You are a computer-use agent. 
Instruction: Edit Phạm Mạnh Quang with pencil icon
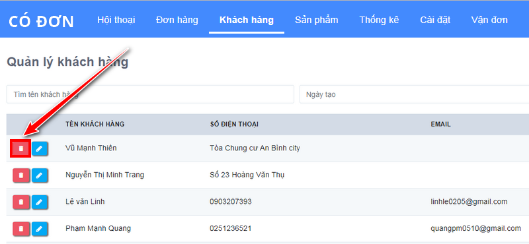pyautogui.click(x=40, y=229)
